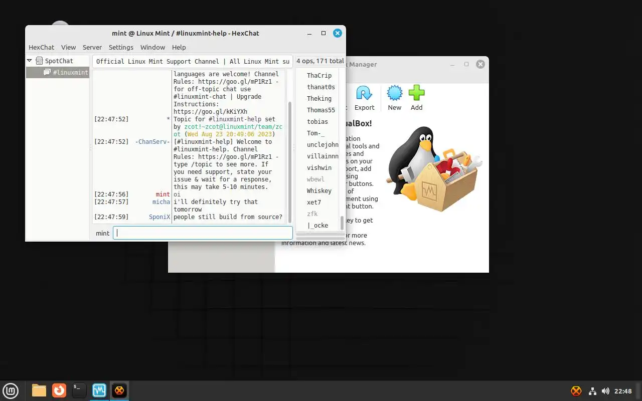The width and height of the screenshot is (642, 401).
Task: Click the #linuxmint channel chat icon
Action: coord(47,72)
